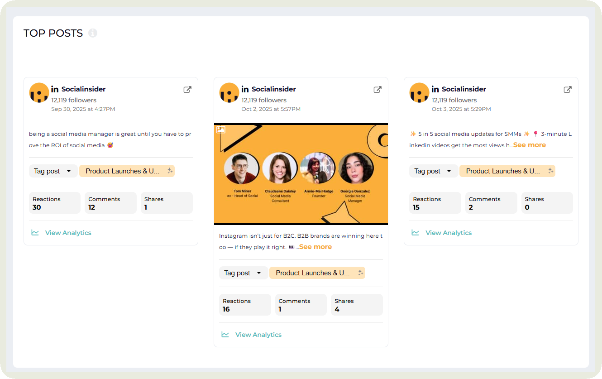Open Oct 3 post via external link icon
Viewport: 602px width, 379px height.
tap(567, 90)
